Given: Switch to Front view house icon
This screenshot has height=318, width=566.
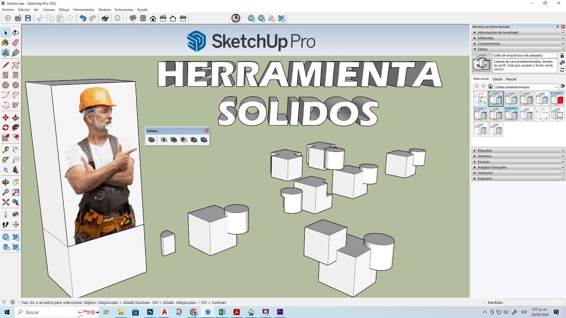Looking at the screenshot, I should click(153, 18).
